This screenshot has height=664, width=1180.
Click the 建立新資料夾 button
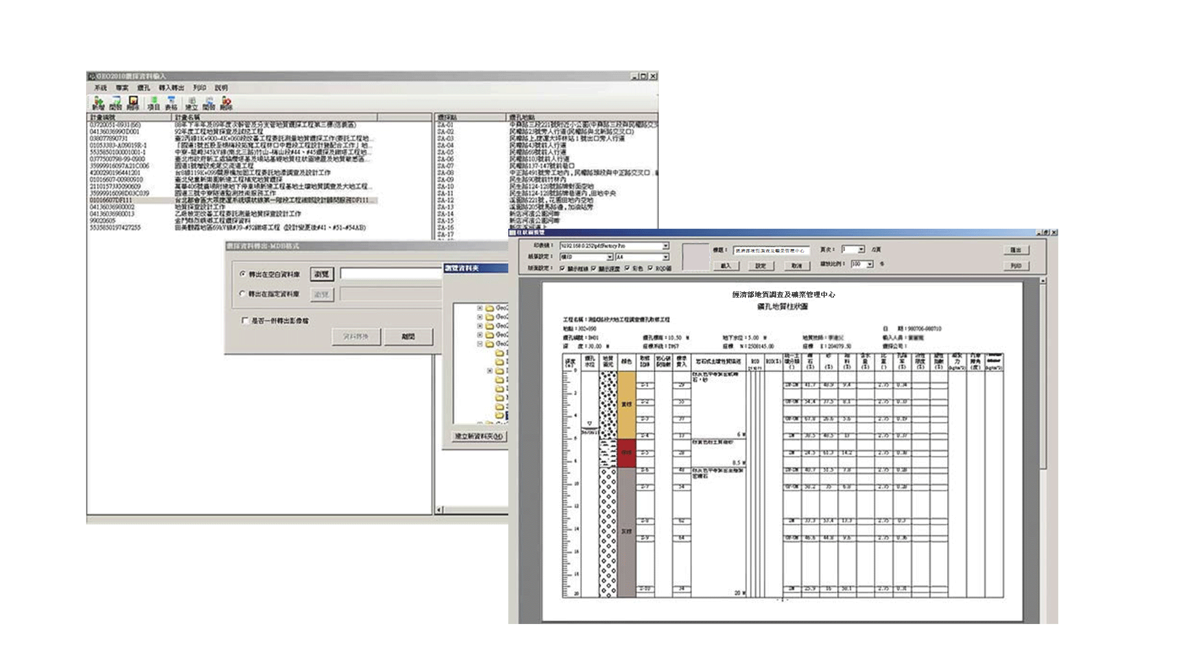tap(479, 437)
